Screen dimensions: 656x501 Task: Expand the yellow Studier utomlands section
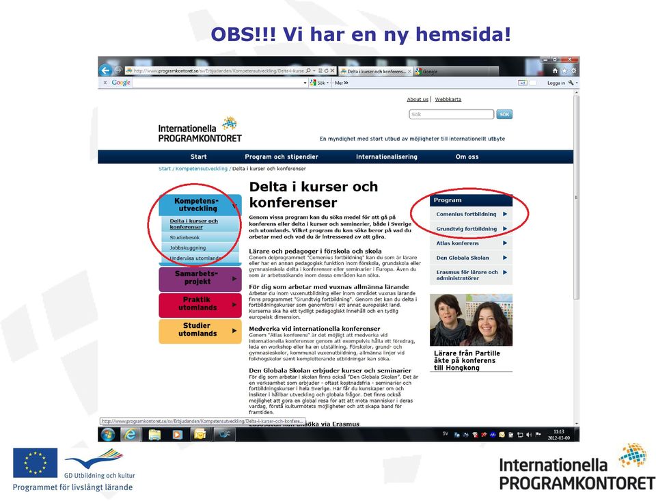point(200,331)
